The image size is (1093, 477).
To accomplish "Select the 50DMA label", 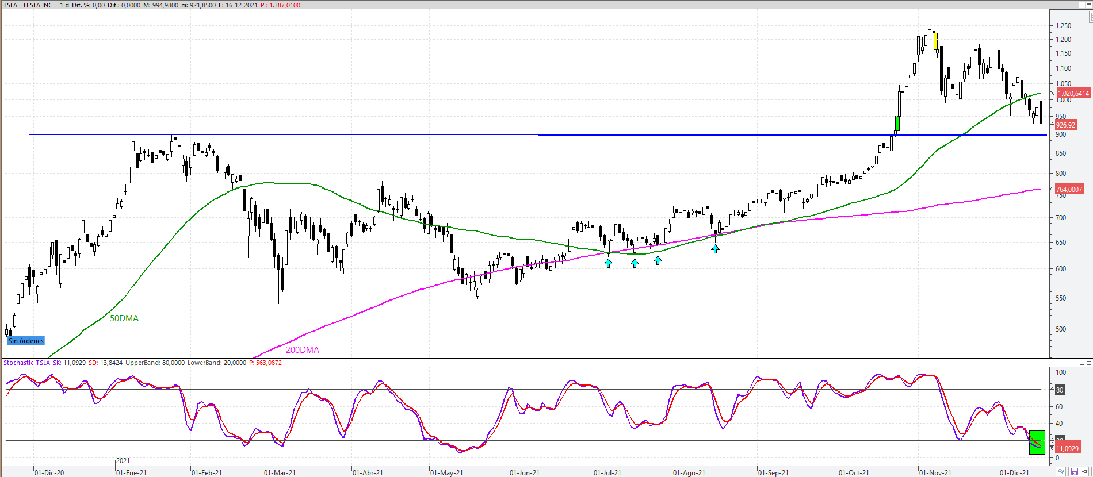I will tap(124, 318).
